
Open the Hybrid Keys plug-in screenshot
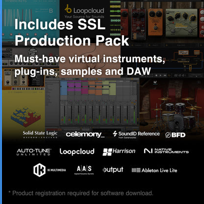click(x=30, y=21)
